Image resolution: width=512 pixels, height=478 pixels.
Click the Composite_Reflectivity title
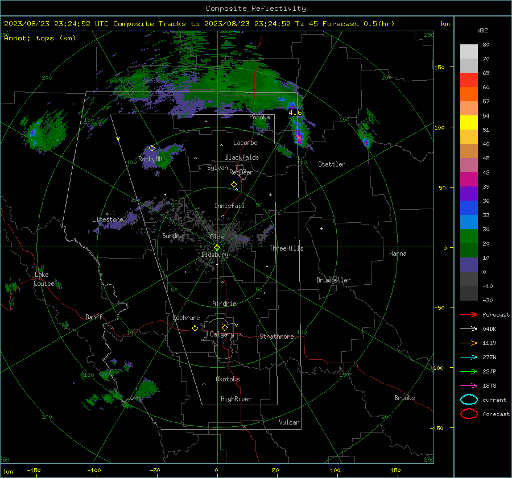(256, 9)
